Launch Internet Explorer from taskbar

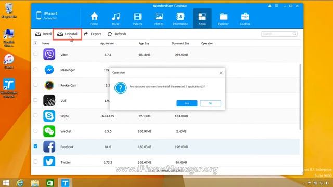[x=20, y=183]
